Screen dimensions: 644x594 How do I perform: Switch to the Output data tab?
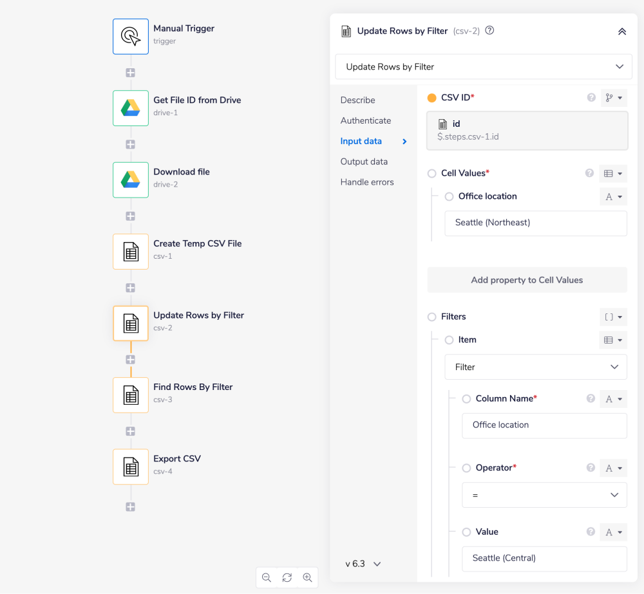click(364, 162)
